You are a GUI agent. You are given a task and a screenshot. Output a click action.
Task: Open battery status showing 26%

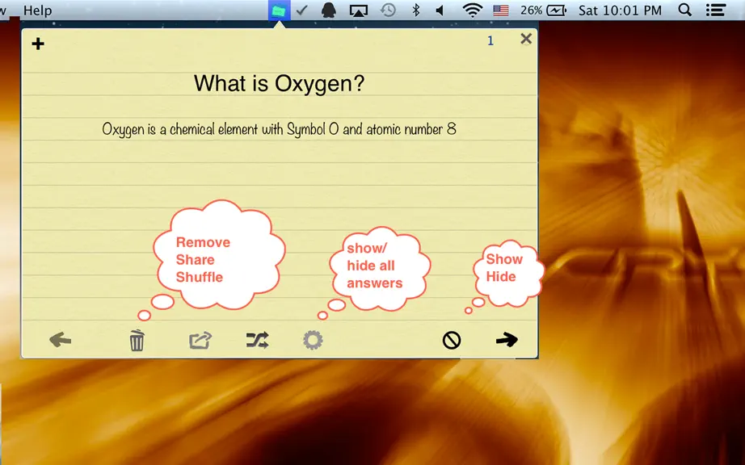(x=543, y=10)
